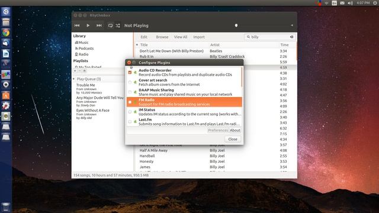Click the DAAP Music Sharing plugin icon
This screenshot has height=213, width=379.
point(135,92)
